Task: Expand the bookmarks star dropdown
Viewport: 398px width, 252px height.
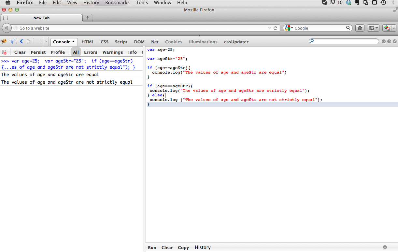Action: (373, 28)
